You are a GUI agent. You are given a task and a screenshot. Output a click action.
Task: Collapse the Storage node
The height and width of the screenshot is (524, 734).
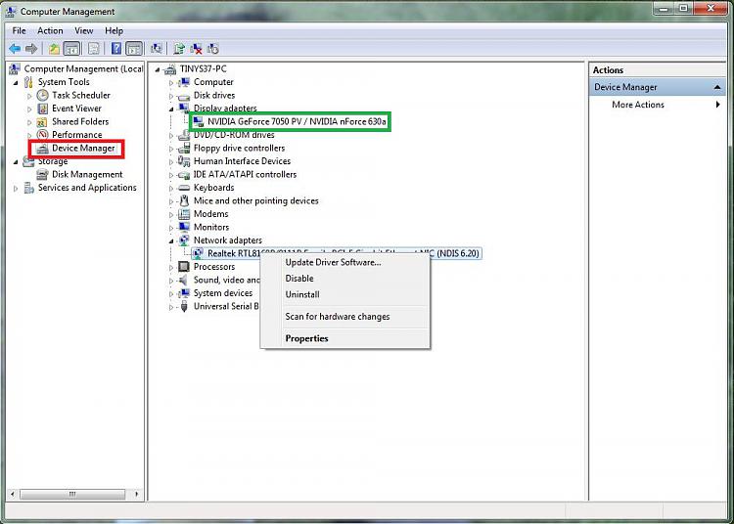click(x=16, y=161)
